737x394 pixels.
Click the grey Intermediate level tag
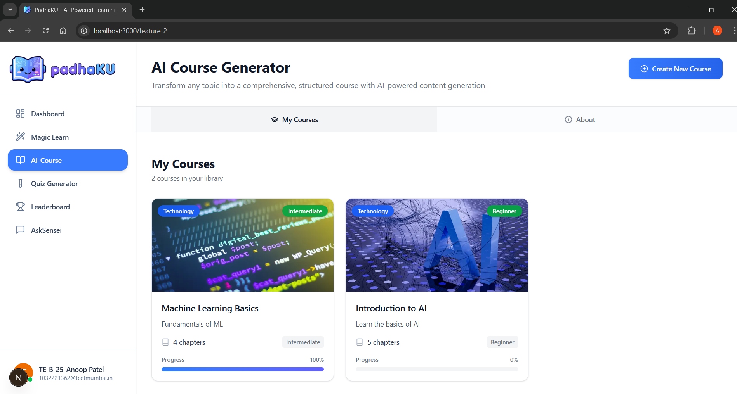[x=303, y=342]
